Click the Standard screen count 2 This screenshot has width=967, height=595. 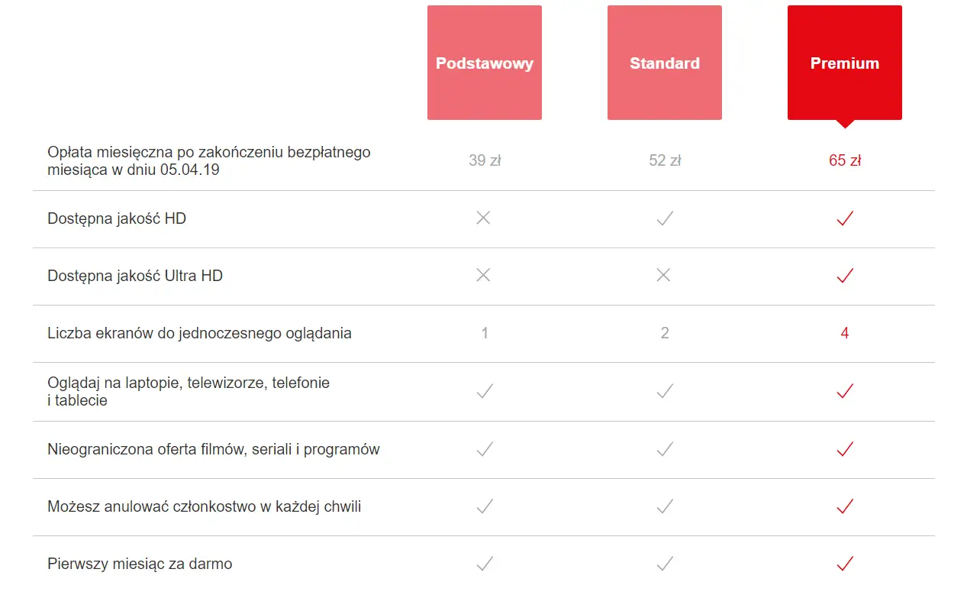click(x=665, y=333)
